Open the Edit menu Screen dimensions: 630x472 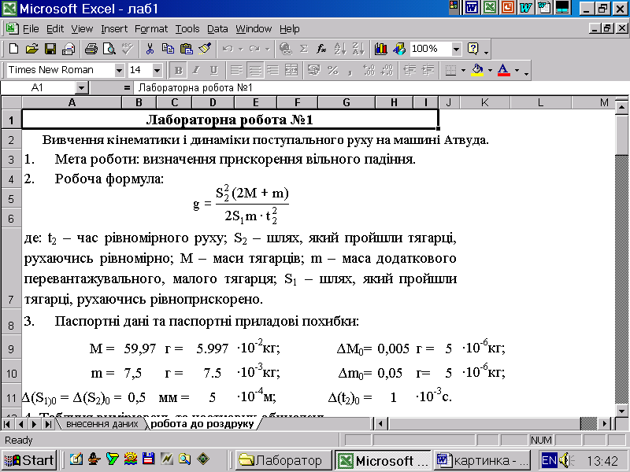(55, 29)
